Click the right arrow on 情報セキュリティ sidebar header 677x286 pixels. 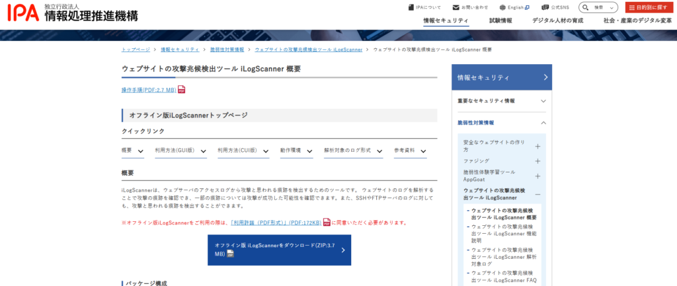[x=545, y=77]
